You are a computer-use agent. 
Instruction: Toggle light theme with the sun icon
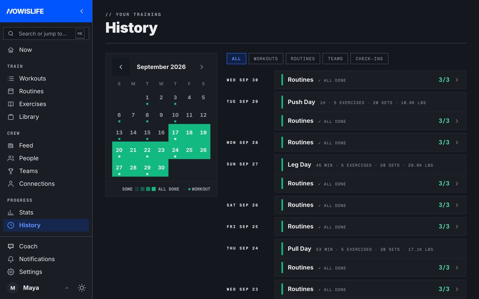(82, 288)
